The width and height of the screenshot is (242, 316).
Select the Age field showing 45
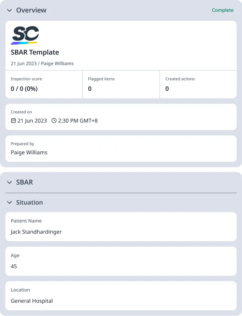(x=121, y=261)
